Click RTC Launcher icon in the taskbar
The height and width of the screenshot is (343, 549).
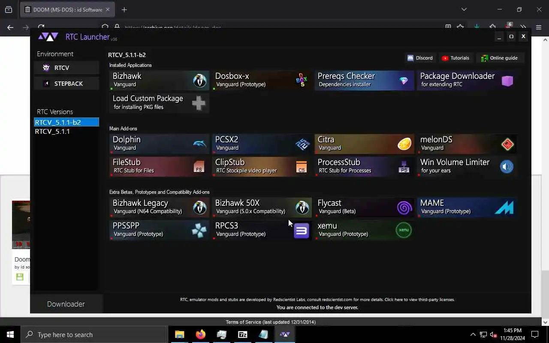pos(285,334)
